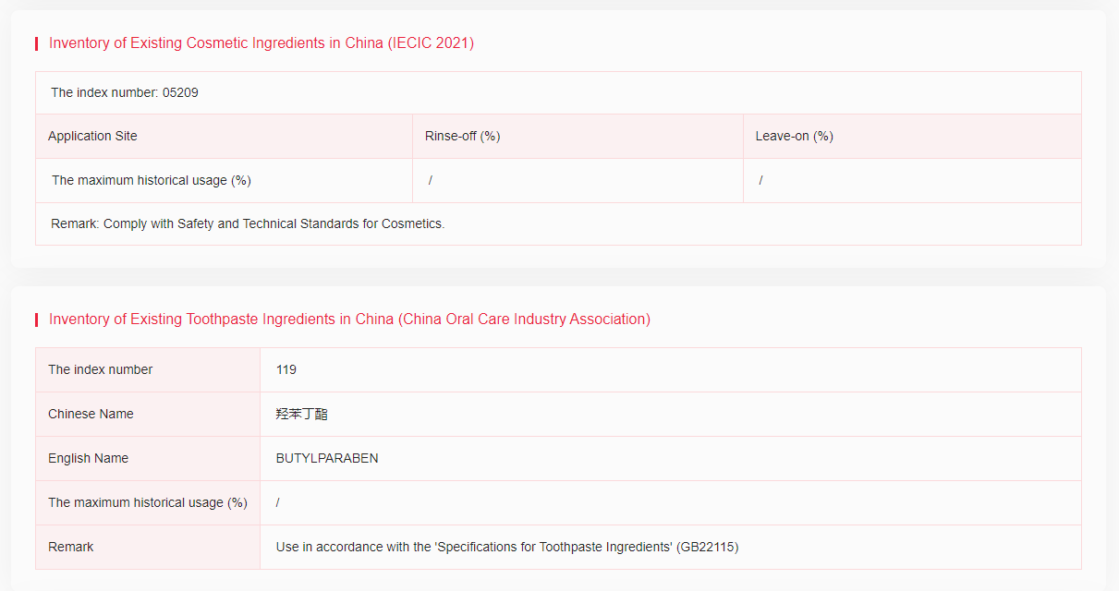1119x591 pixels.
Task: Click the Chinese name value 羟苯丁酯
Action: tap(301, 414)
